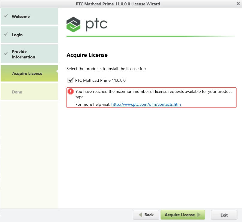Open the ptc.com/olm/contacts.htm help link

(146, 104)
